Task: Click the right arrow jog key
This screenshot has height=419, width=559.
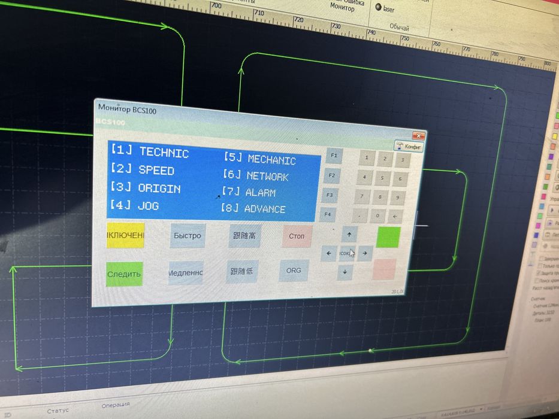Action: pyautogui.click(x=365, y=253)
